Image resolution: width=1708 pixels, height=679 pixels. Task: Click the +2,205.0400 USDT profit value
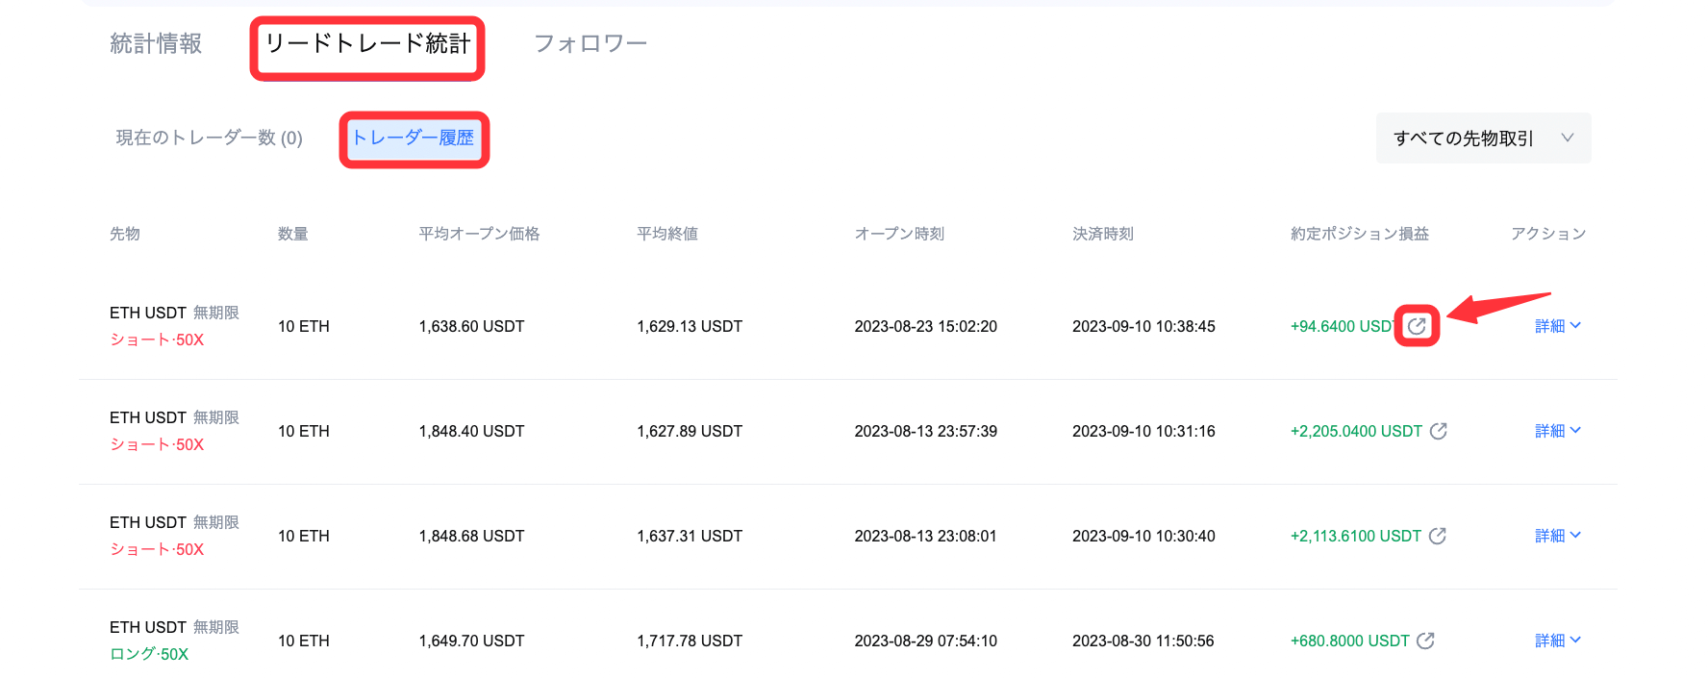pos(1355,431)
